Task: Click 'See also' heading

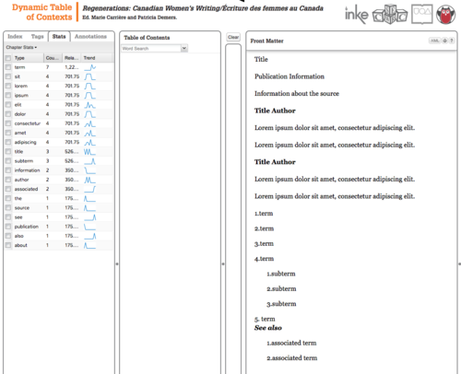Action: [x=268, y=328]
